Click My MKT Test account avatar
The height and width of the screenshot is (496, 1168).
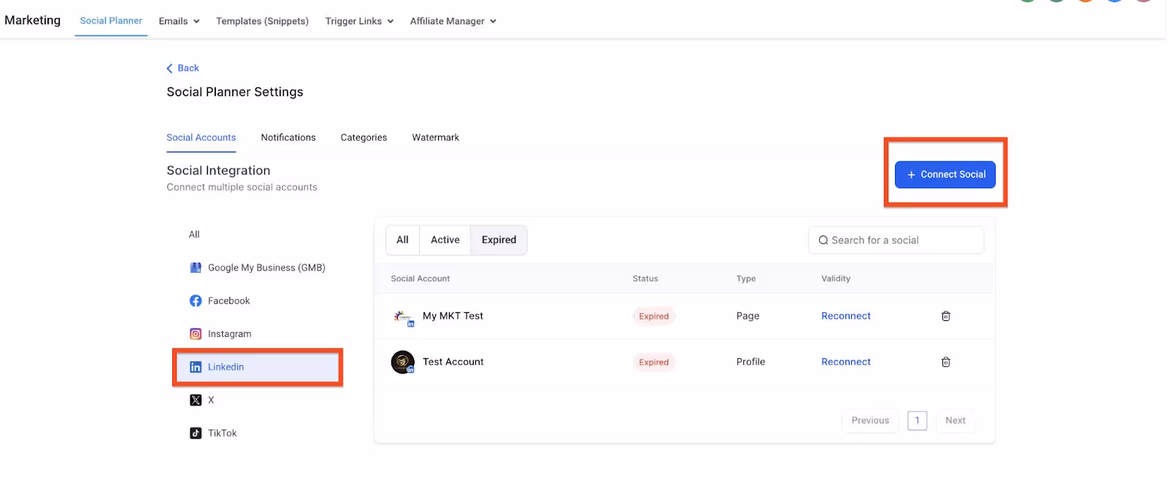click(404, 317)
